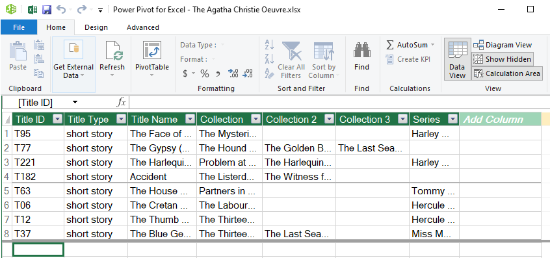Viewport: 550px width, 258px height.
Task: Select 'Miss M...' series cell
Action: point(434,233)
